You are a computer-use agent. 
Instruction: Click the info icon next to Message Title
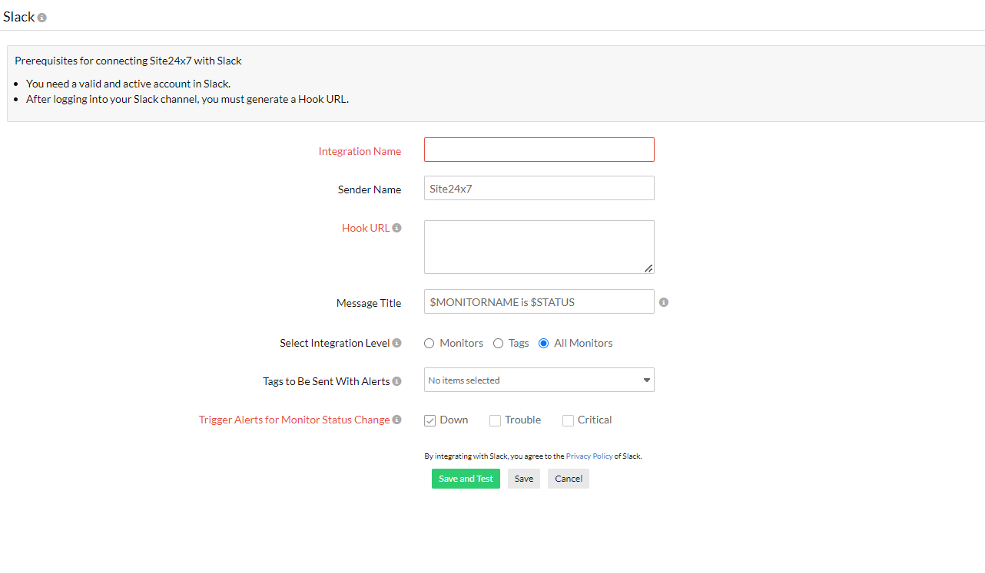tap(664, 302)
